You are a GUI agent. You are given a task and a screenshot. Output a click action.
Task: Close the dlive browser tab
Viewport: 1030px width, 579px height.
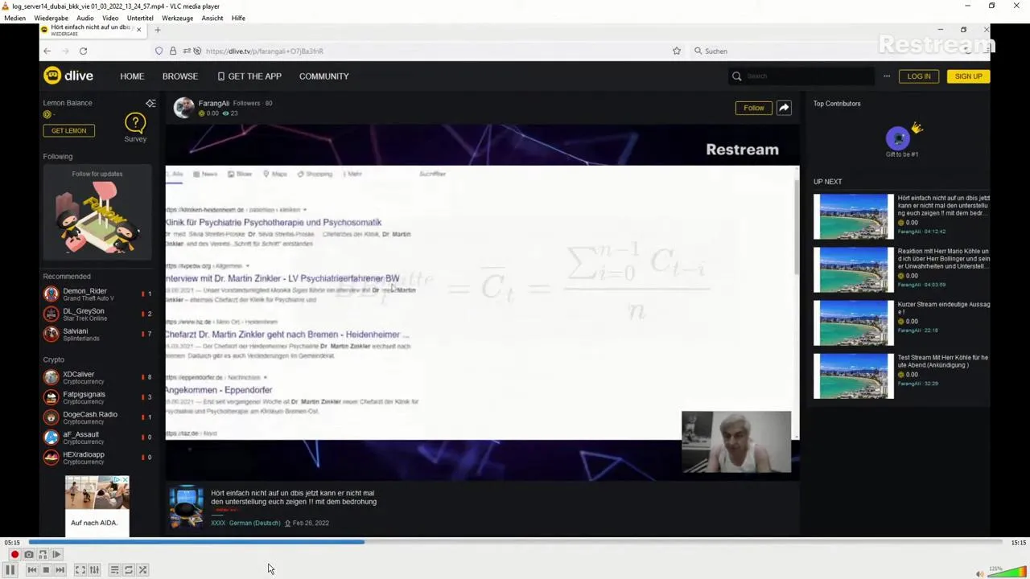tap(138, 30)
